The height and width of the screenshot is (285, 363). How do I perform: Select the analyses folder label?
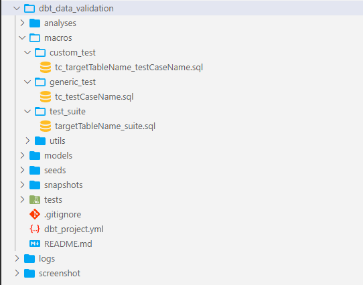click(x=60, y=23)
